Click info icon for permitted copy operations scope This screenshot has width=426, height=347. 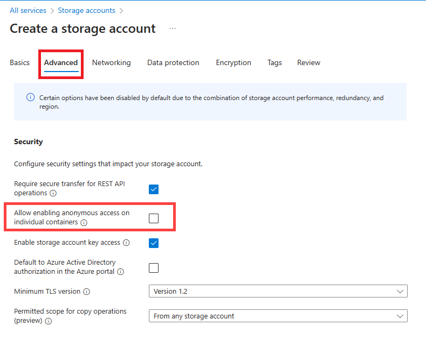pos(49,321)
